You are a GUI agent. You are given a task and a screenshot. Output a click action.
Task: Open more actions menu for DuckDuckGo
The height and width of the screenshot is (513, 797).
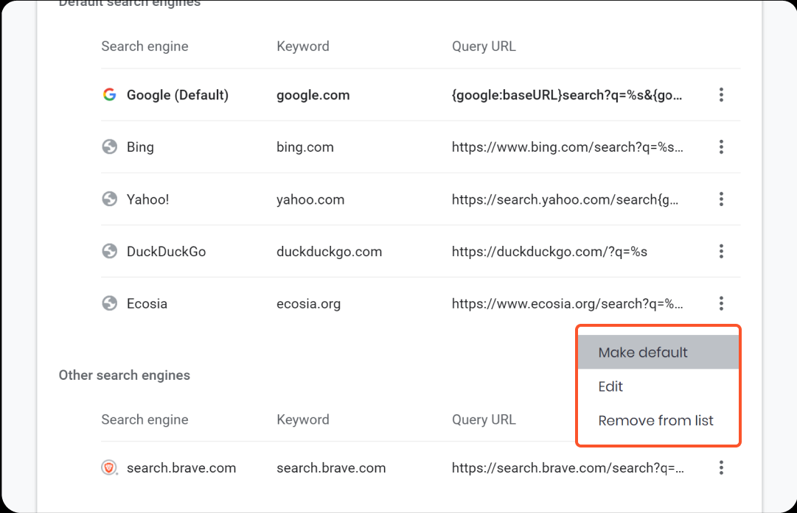pyautogui.click(x=721, y=252)
